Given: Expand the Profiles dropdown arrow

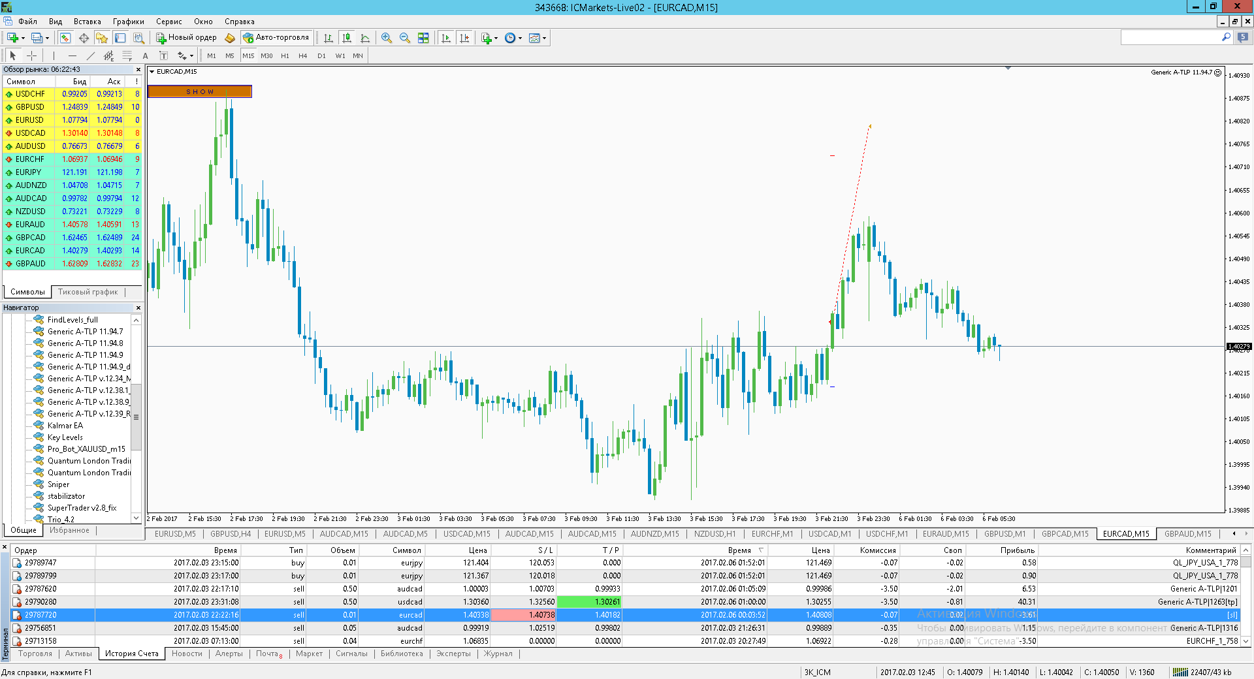Looking at the screenshot, I should coord(47,39).
